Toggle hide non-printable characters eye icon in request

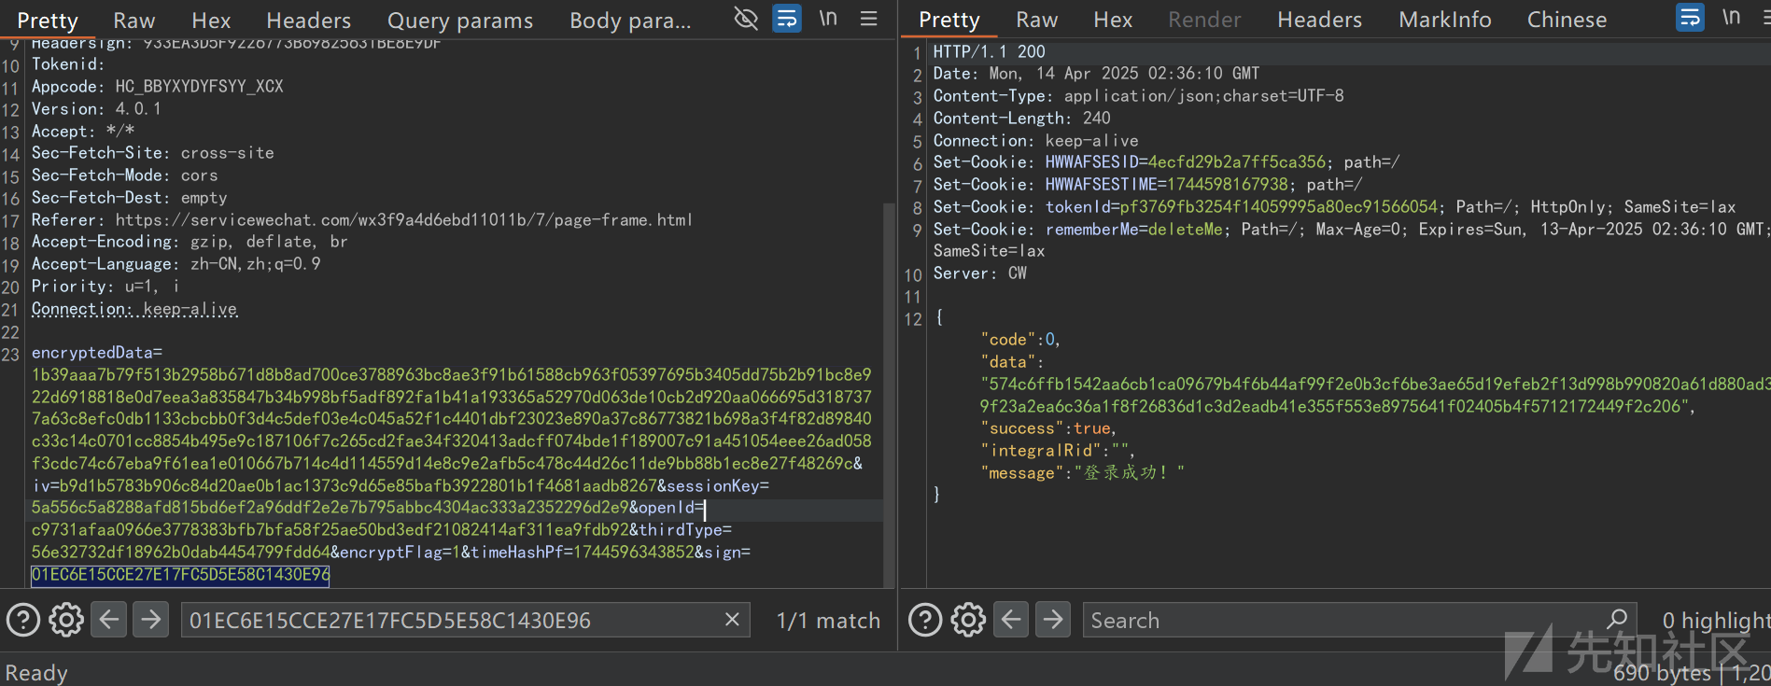point(746,19)
